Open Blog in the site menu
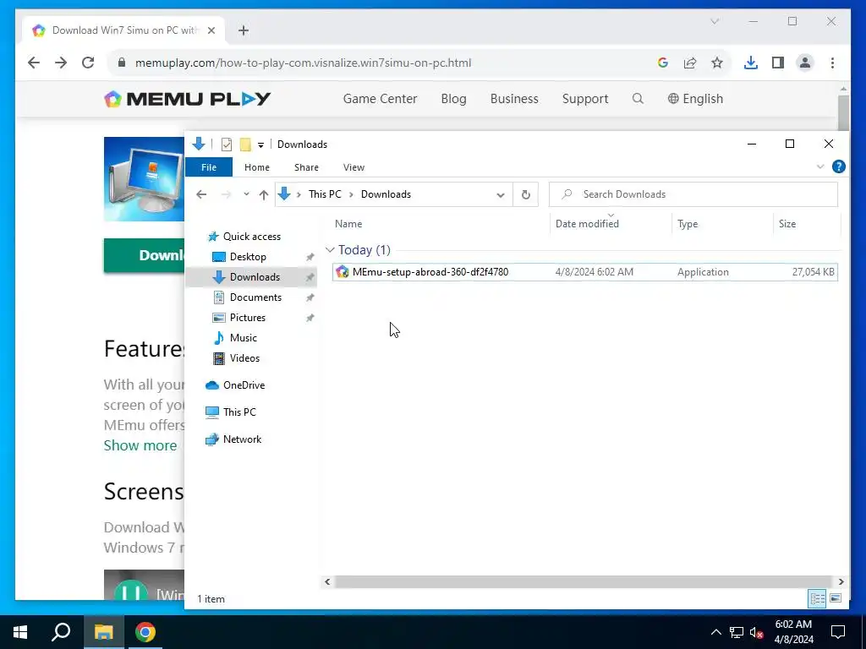Screen dimensions: 866x649 tap(453, 99)
